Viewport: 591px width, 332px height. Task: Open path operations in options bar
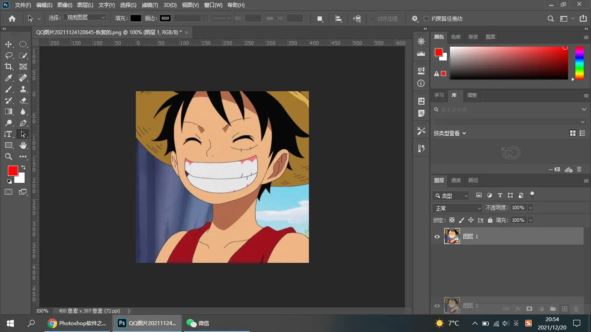[x=320, y=19]
